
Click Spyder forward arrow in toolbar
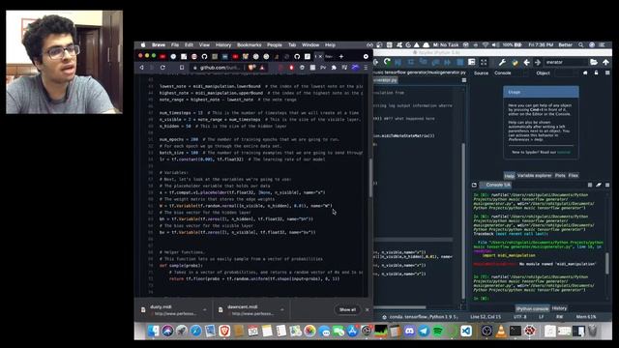pyautogui.click(x=538, y=62)
